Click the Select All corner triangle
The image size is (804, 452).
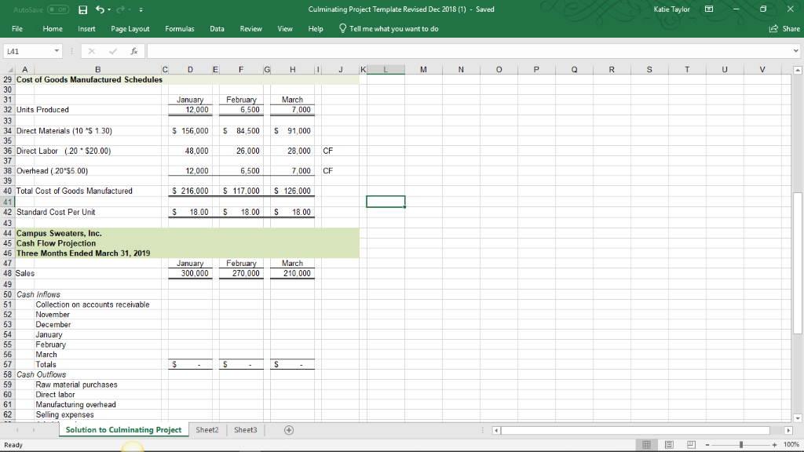click(9, 70)
